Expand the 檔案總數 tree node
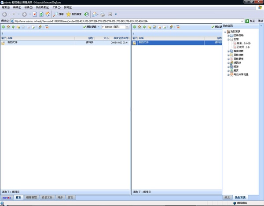The width and height of the screenshot is (264, 206). click(228, 51)
